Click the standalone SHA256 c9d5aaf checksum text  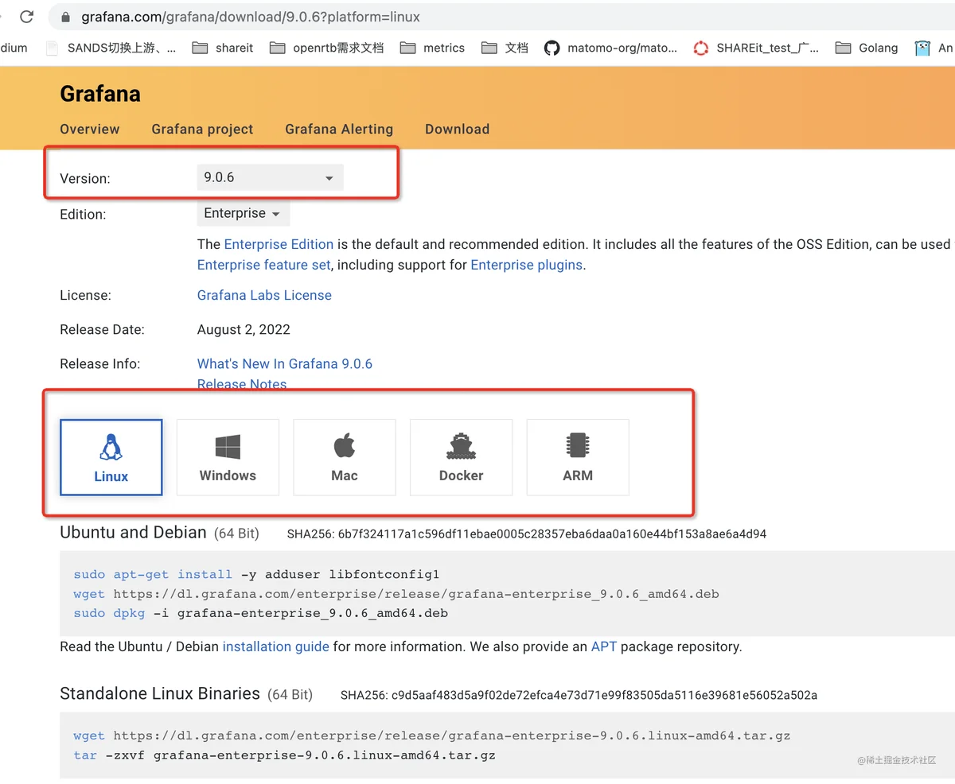(579, 695)
